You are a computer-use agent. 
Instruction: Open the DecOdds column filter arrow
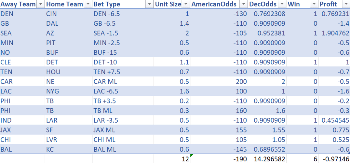click(x=282, y=4)
